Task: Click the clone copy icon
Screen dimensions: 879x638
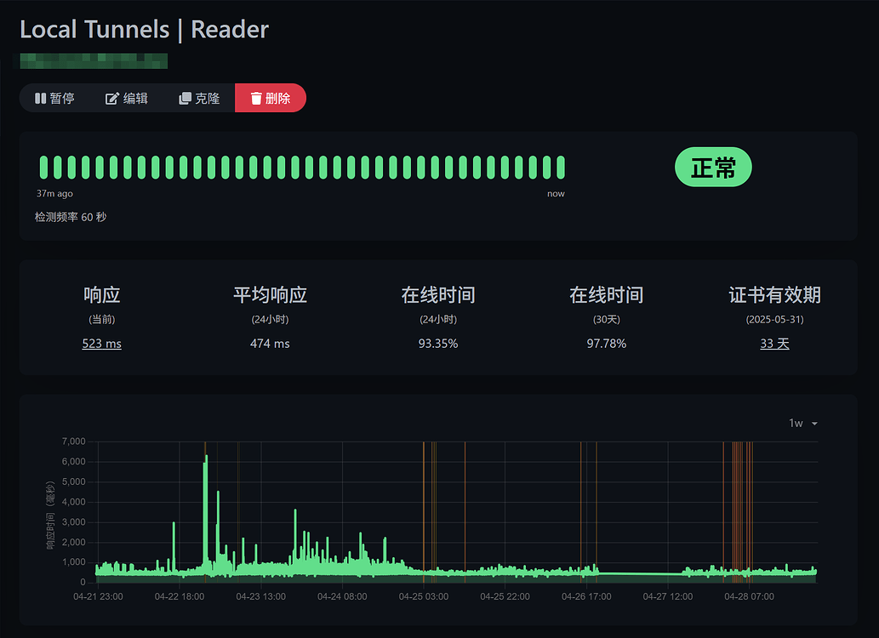Action: [x=185, y=99]
